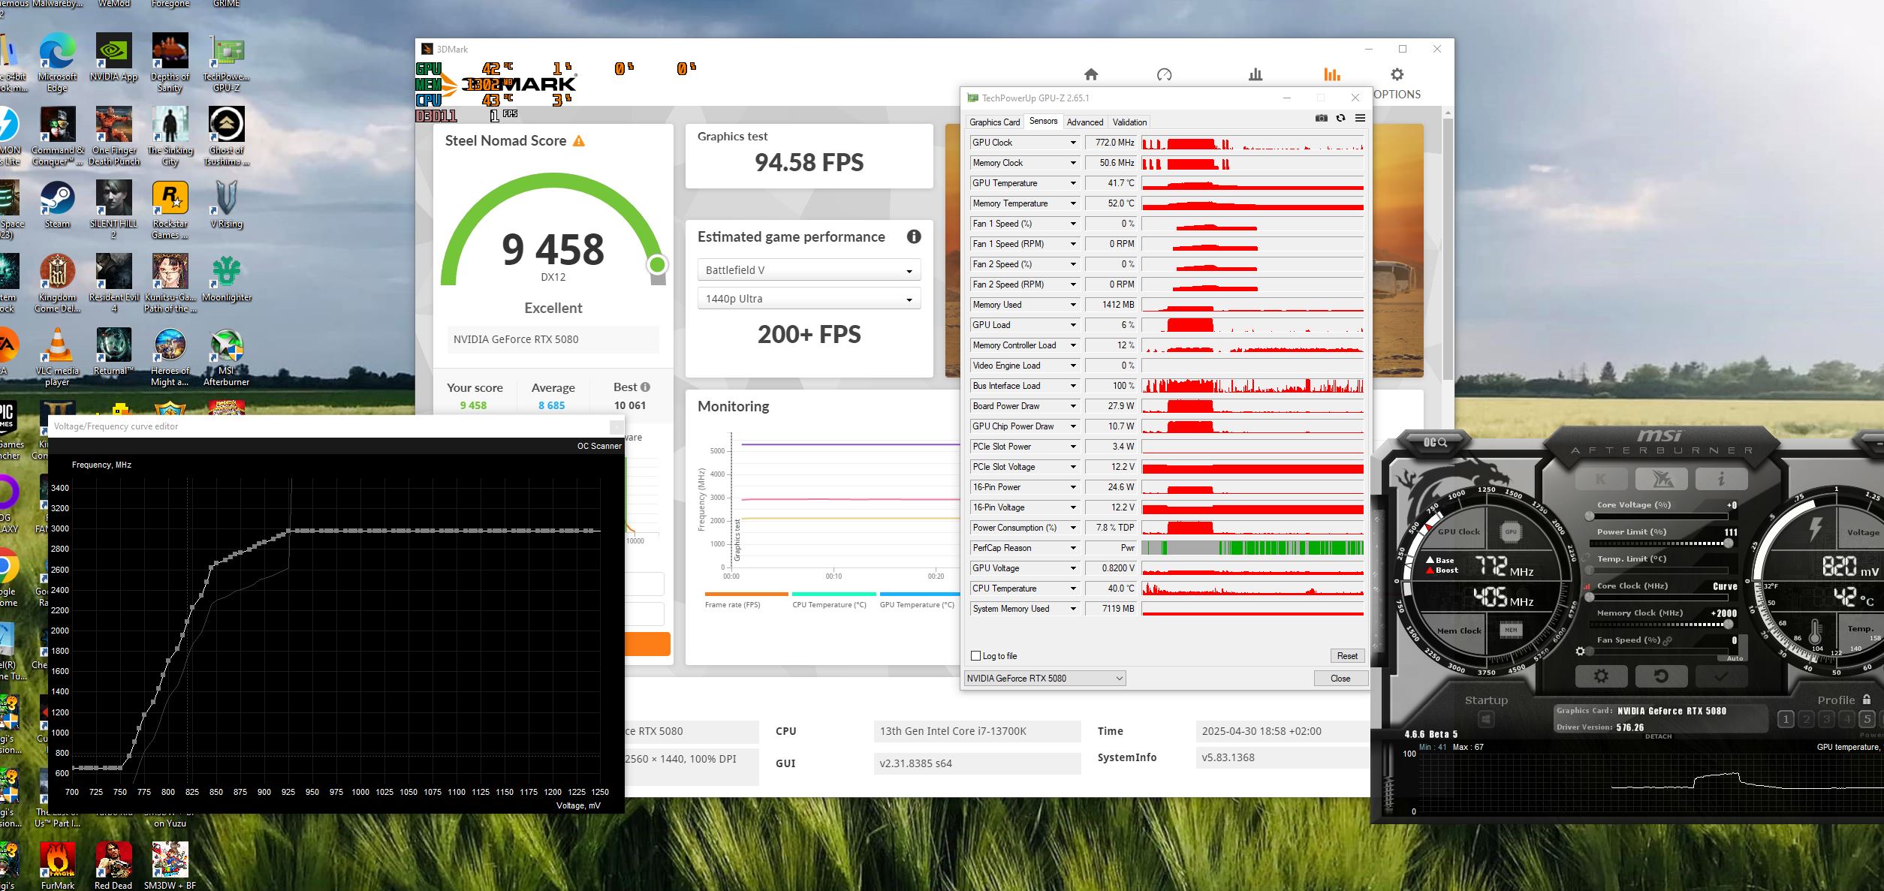This screenshot has width=1884, height=891.
Task: Click the Reset button in GPU-Z
Action: tap(1347, 656)
